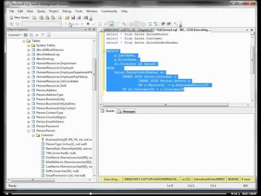Select the Results tab
This screenshot has width=261, height=196.
tap(108, 111)
